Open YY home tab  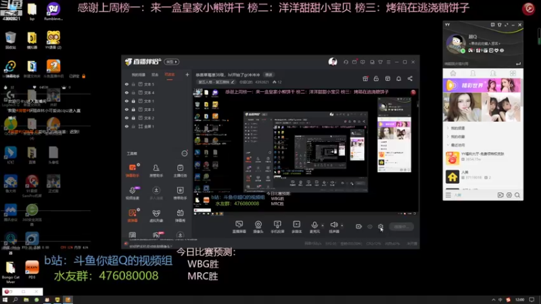pos(453,73)
